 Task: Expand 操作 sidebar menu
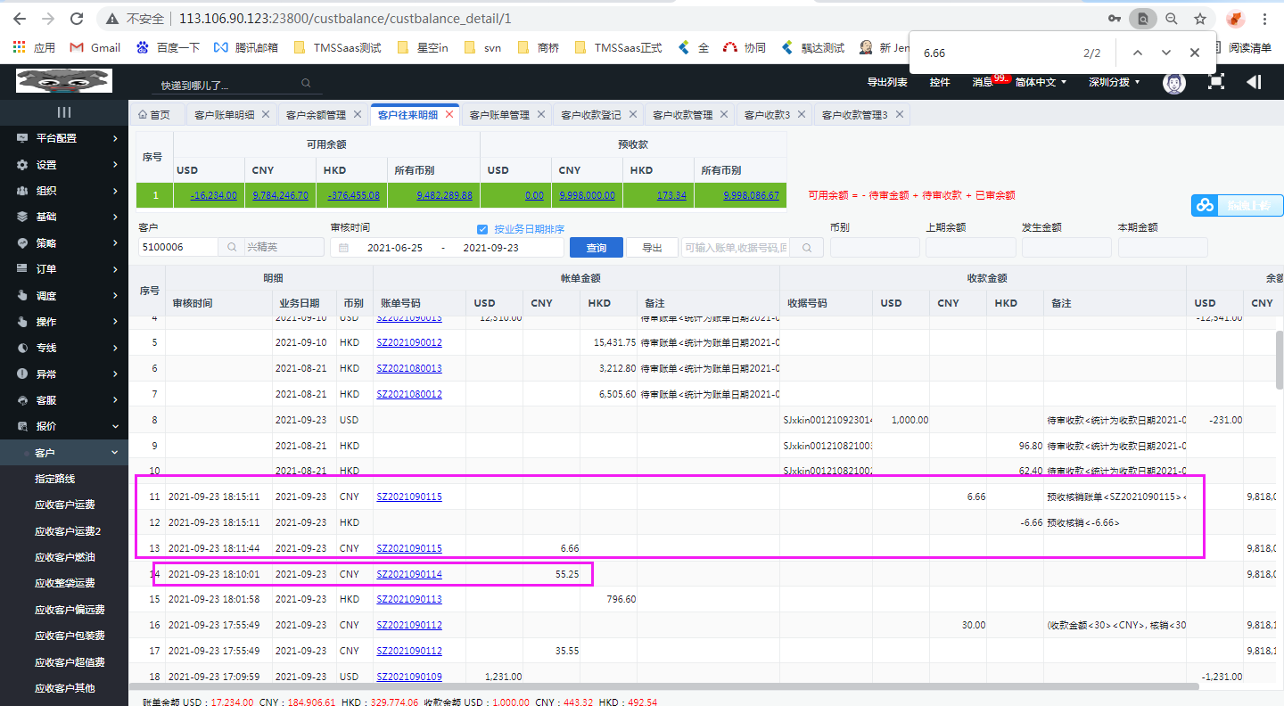(x=64, y=322)
